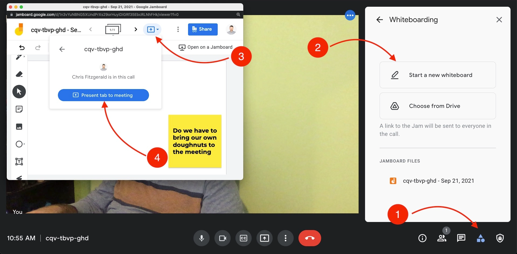Add image tool in Jamboard

[x=19, y=127]
